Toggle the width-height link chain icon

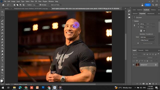134,25
